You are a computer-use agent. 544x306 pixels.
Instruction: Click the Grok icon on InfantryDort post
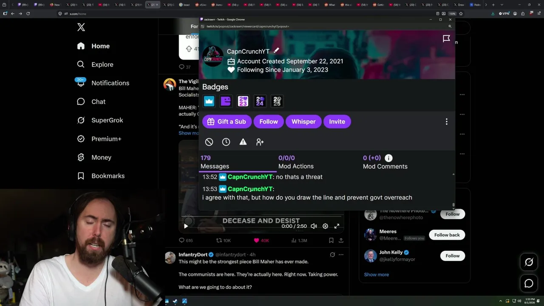(x=332, y=255)
